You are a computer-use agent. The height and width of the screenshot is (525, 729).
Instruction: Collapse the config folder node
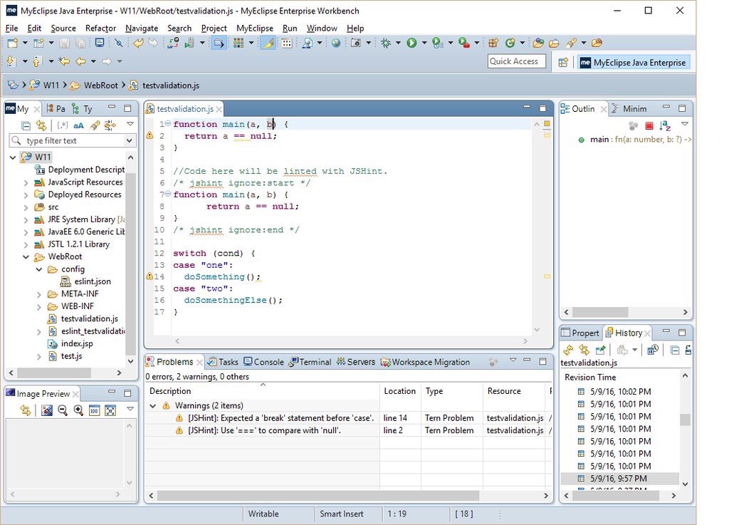click(x=39, y=269)
